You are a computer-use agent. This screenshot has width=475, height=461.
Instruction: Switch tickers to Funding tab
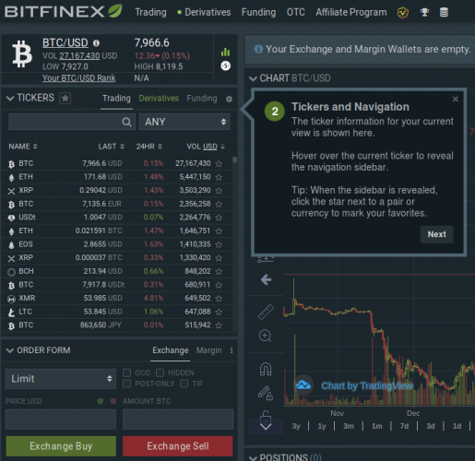click(202, 99)
